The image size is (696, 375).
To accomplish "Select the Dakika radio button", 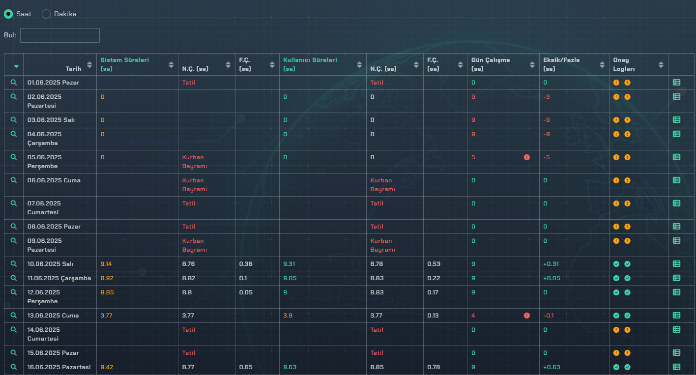I will point(46,14).
